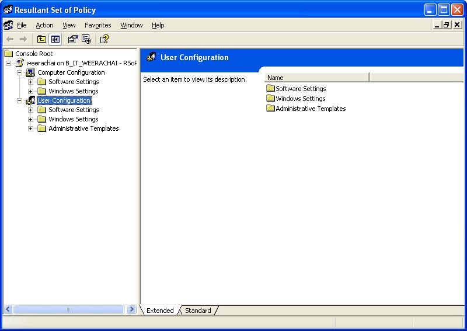Image resolution: width=467 pixels, height=331 pixels.
Task: Click the Administrative Templates folder icon in right pane
Action: tap(270, 108)
